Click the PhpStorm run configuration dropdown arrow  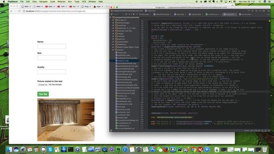[x=249, y=11]
